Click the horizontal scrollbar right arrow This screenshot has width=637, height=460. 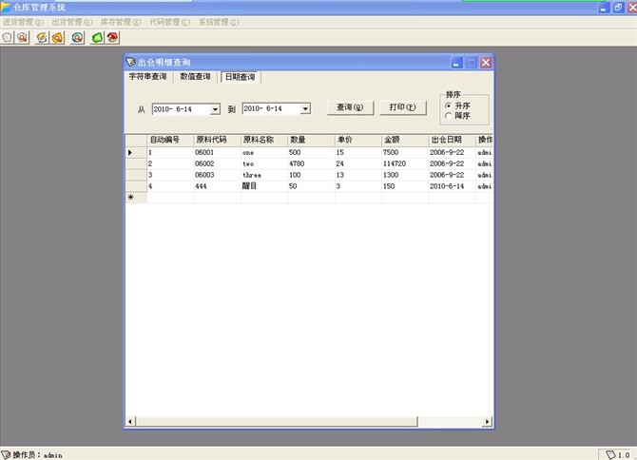487,421
